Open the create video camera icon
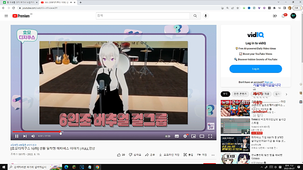Image resolution: width=303 pixels, height=170 pixels. click(275, 16)
